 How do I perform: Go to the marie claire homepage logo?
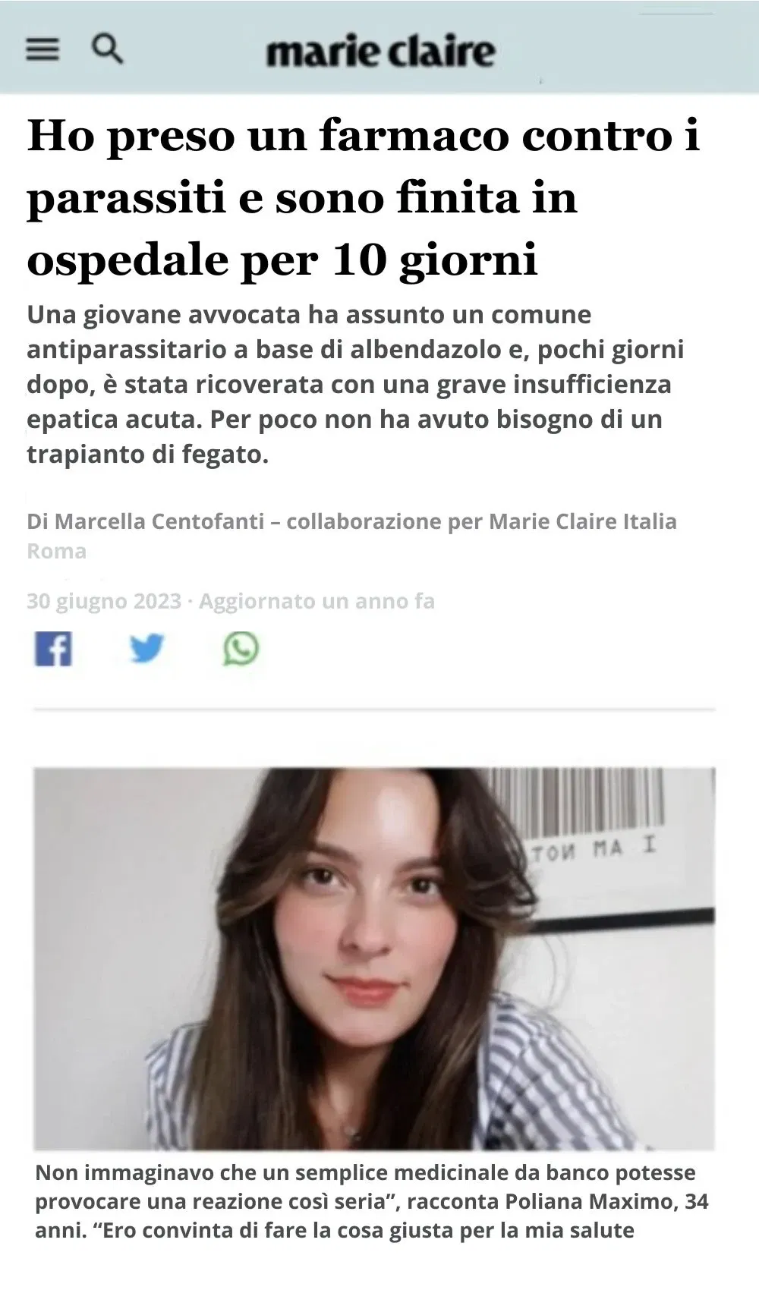pos(380,52)
